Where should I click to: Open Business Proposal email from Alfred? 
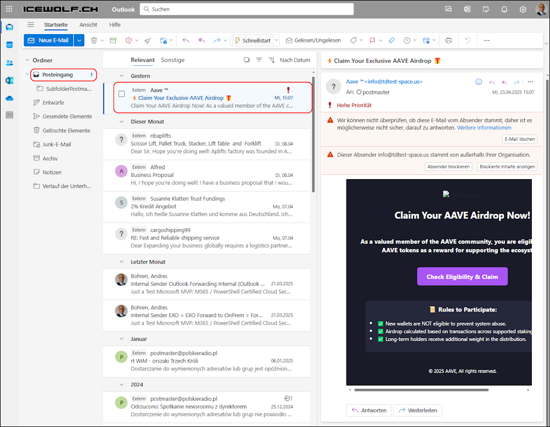coord(207,175)
